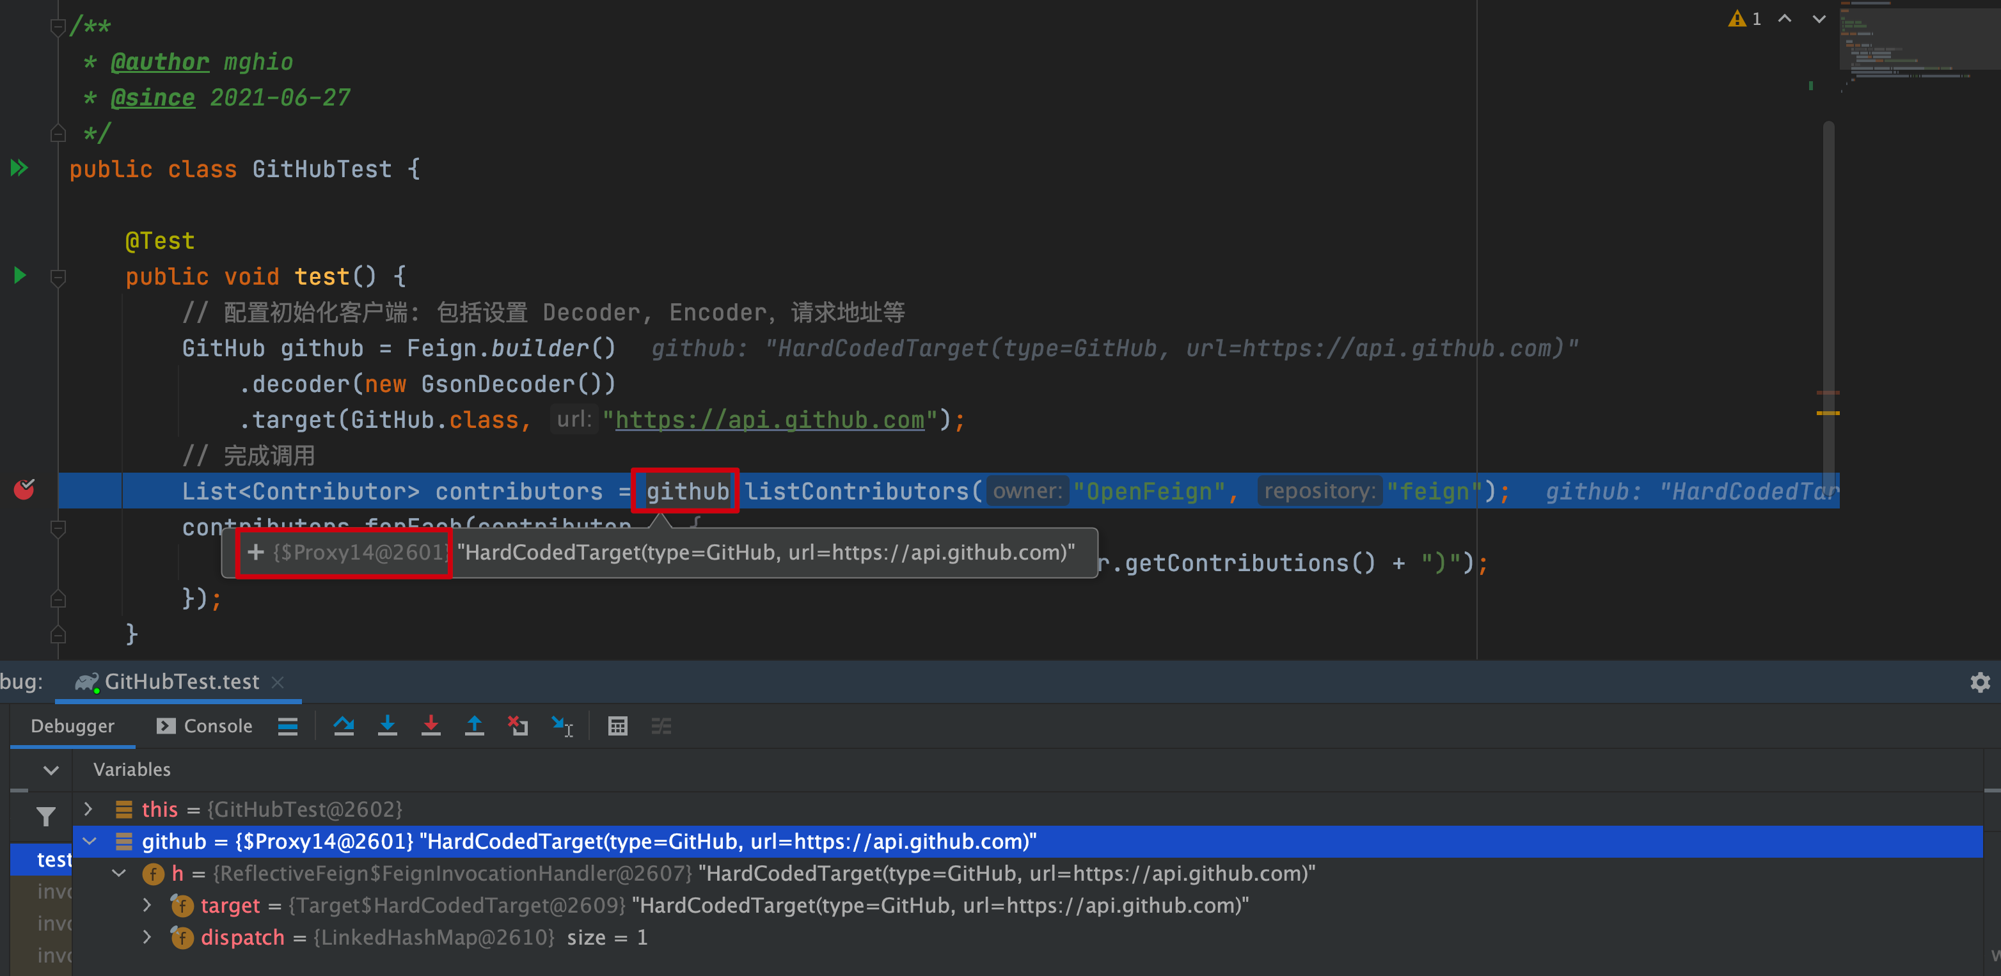Select the 'test' stack frame
The height and width of the screenshot is (976, 2001).
click(41, 859)
